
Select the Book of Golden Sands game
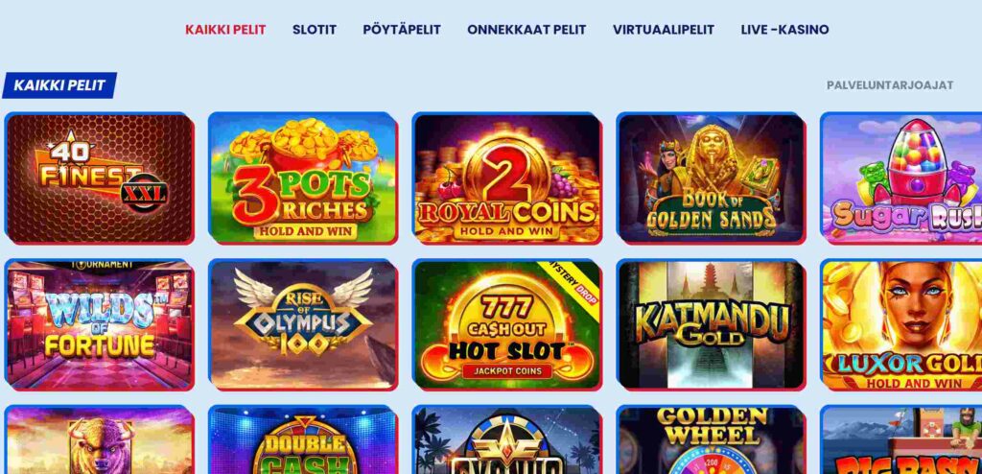point(712,178)
